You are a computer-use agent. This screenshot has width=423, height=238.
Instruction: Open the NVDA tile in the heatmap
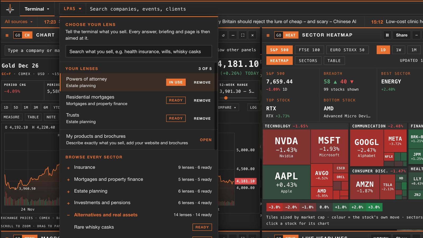286,147
